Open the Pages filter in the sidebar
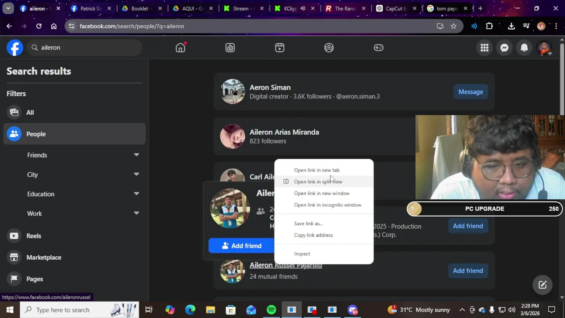 coord(74,279)
